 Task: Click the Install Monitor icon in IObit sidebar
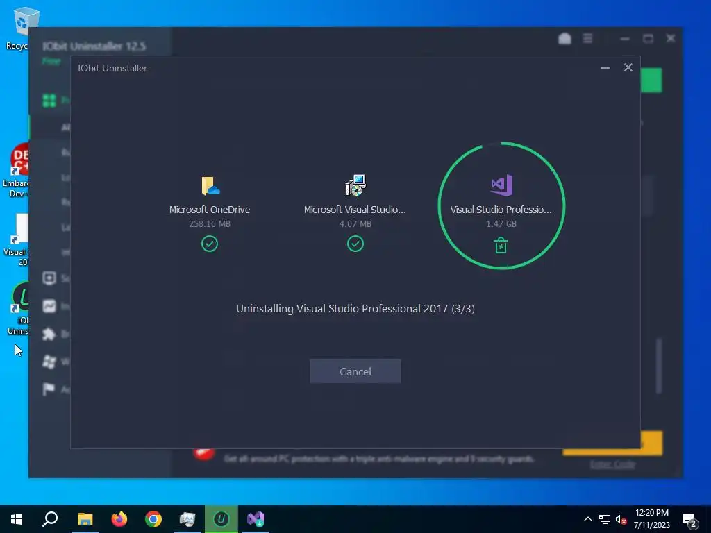click(49, 306)
